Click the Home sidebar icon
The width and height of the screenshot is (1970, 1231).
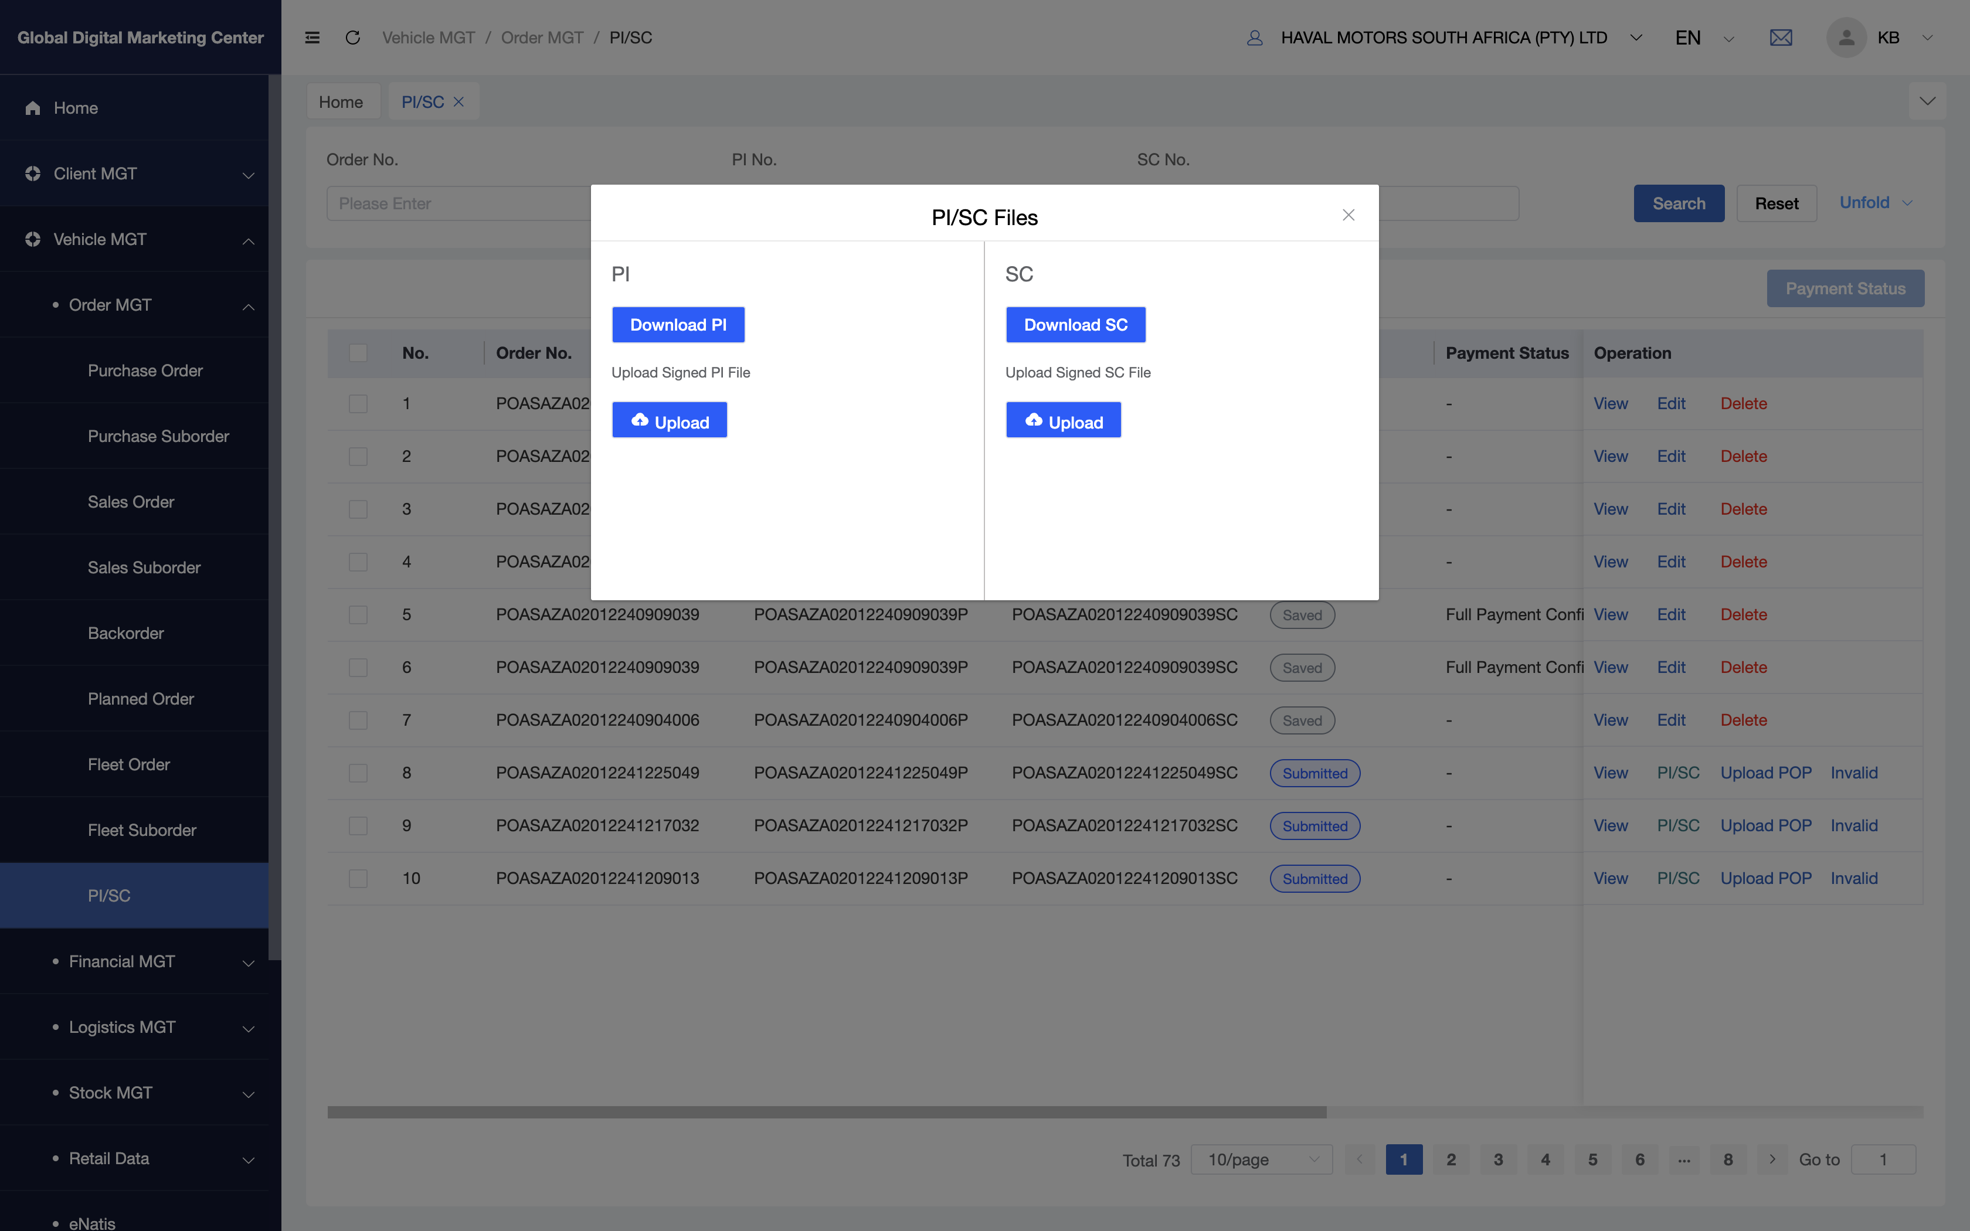[33, 108]
